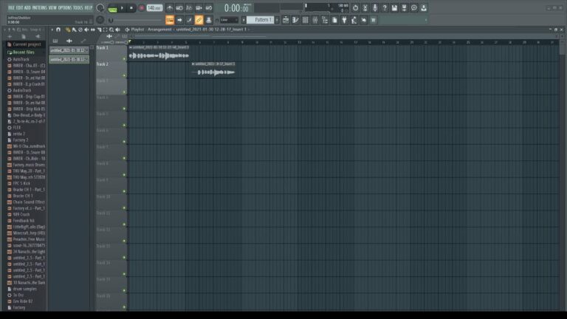Click the microphone recording icon
567x319 pixels.
[375, 8]
